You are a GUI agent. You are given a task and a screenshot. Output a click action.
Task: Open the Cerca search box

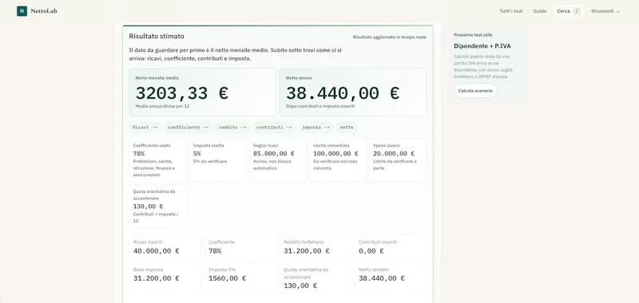coord(569,11)
